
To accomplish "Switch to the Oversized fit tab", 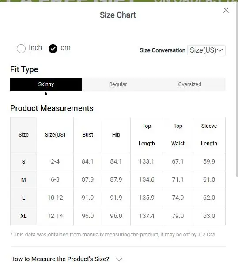I will point(189,84).
